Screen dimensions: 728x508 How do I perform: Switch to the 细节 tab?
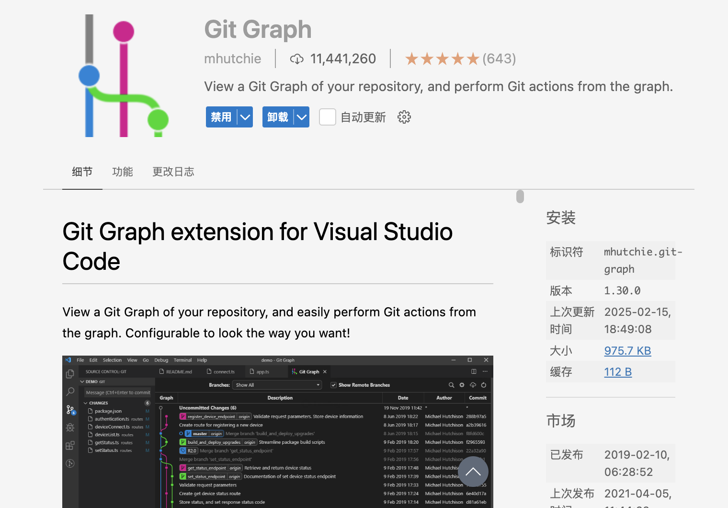[82, 172]
